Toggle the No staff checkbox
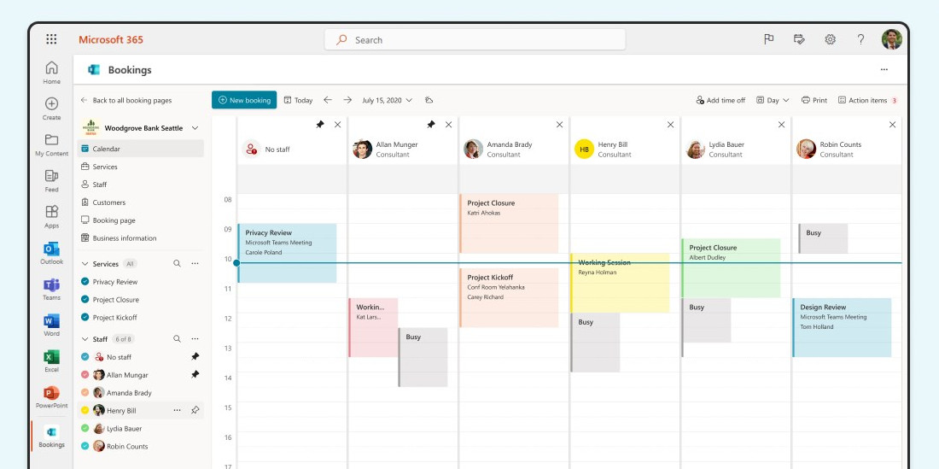The height and width of the screenshot is (469, 939). pyautogui.click(x=85, y=356)
